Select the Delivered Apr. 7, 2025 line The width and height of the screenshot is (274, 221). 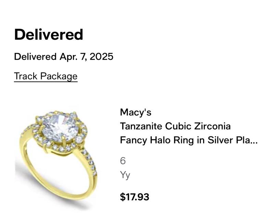point(64,57)
